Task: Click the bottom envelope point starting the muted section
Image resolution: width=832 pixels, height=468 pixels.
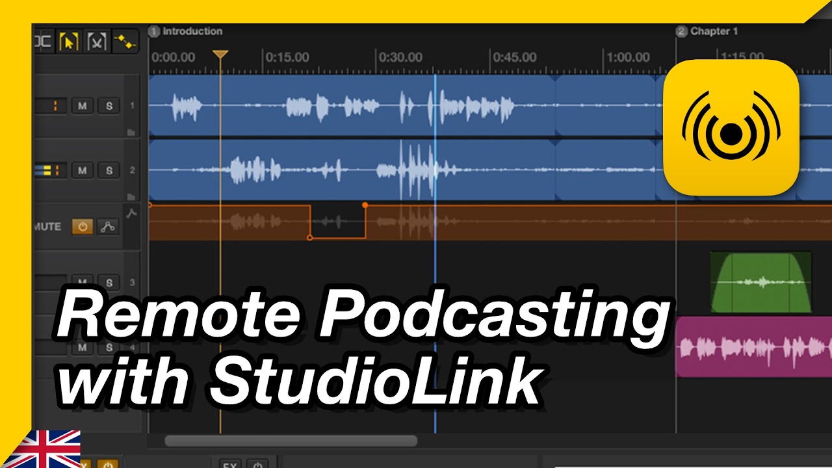Action: (x=309, y=238)
